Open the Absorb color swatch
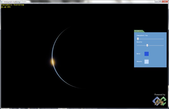This screenshot has height=109, width=169. [x=147, y=62]
